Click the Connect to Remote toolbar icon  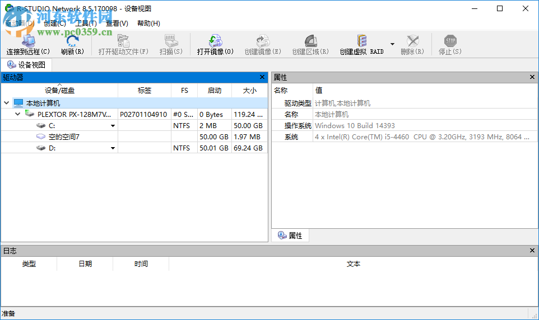click(28, 41)
